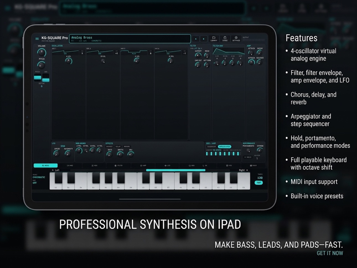The height and width of the screenshot is (268, 357).
Task: Click the tempo value 120
Action: point(260,178)
